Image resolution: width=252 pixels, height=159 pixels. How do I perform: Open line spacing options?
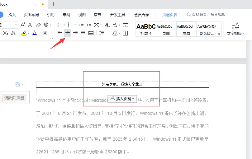(102, 33)
